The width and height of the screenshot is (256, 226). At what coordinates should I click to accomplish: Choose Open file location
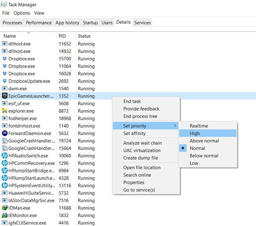146,168
